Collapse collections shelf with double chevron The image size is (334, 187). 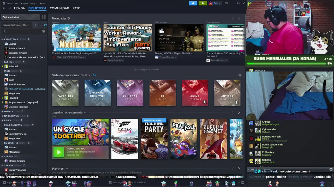[240, 75]
